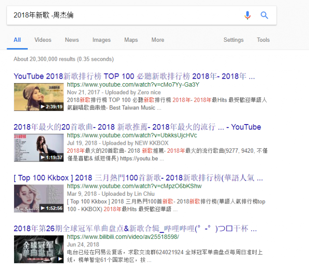Click 'Nov 21, 2017 - Uploaded by Zero nice'
The width and height of the screenshot is (309, 264).
[x=114, y=92]
